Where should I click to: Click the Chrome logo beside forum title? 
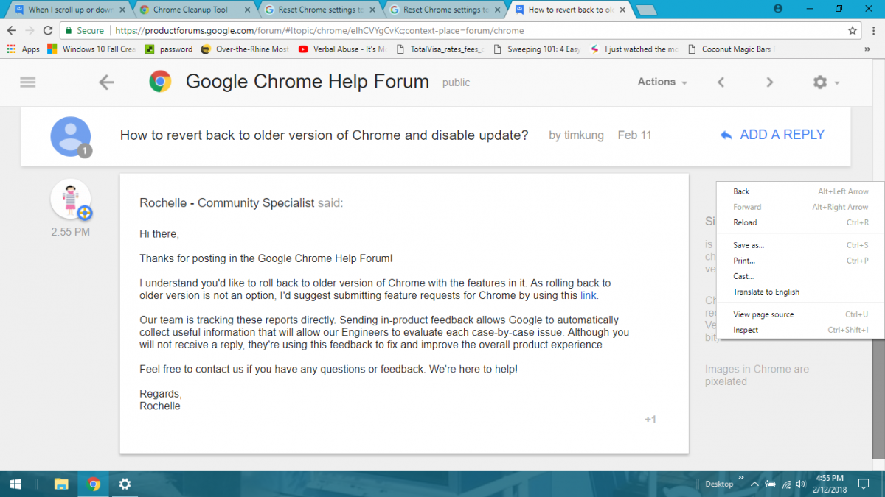[x=160, y=82]
